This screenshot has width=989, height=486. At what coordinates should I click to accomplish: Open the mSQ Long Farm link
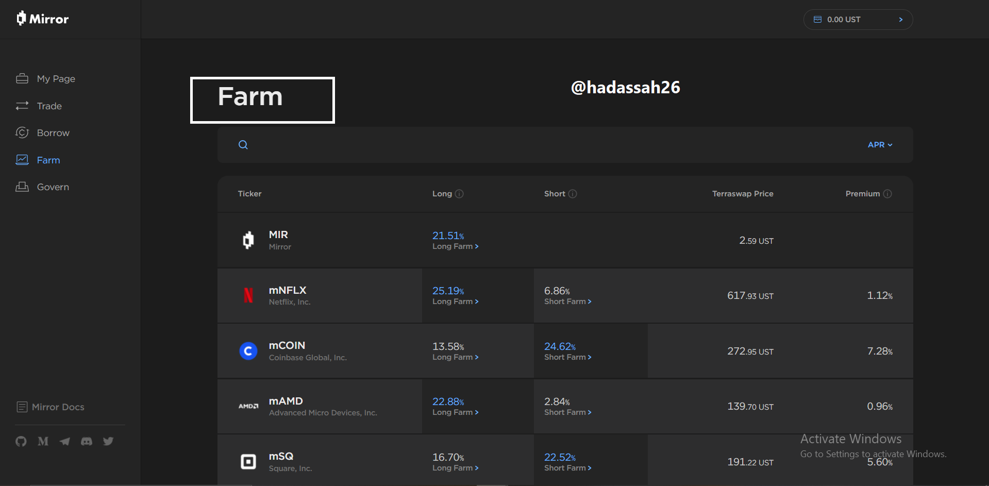[x=456, y=468]
